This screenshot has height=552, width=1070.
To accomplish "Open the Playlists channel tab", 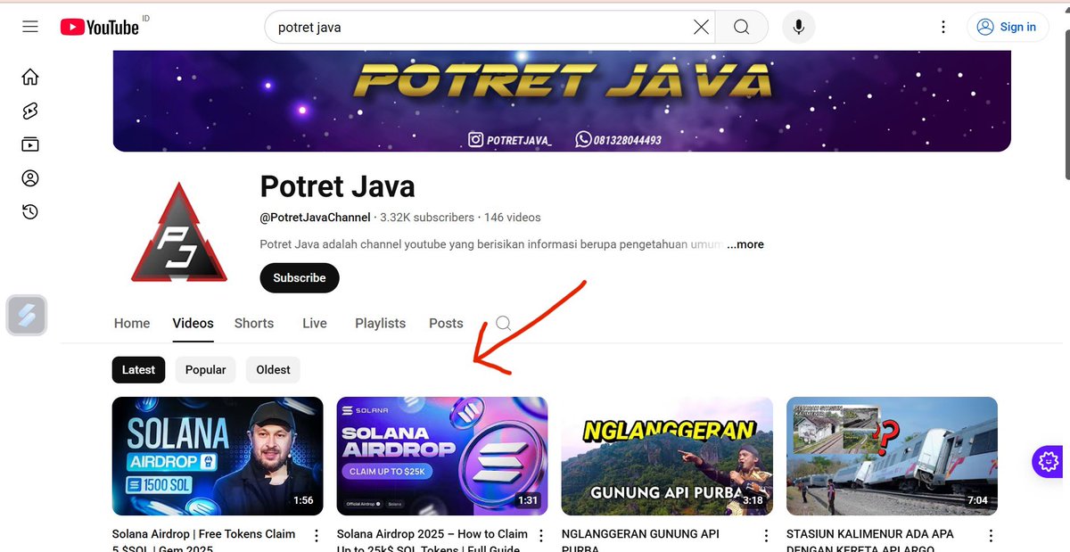I will (x=380, y=323).
